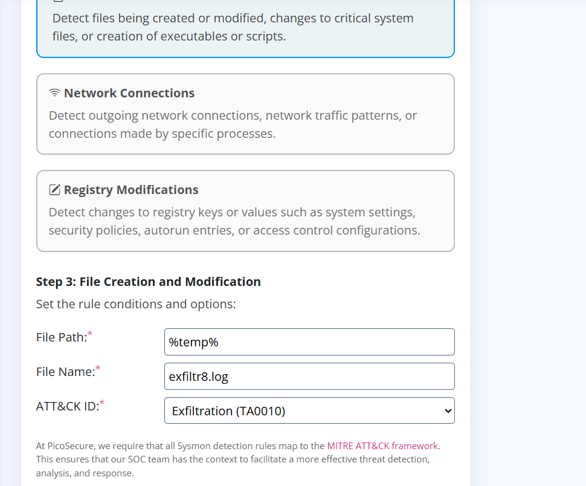Click the File Path label
Image resolution: width=586 pixels, height=486 pixels.
coord(61,338)
